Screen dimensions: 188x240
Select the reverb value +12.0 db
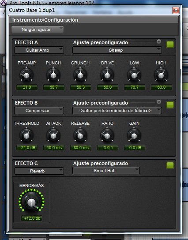(x=32, y=218)
